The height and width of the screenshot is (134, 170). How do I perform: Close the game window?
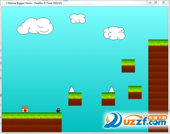[x=163, y=2]
